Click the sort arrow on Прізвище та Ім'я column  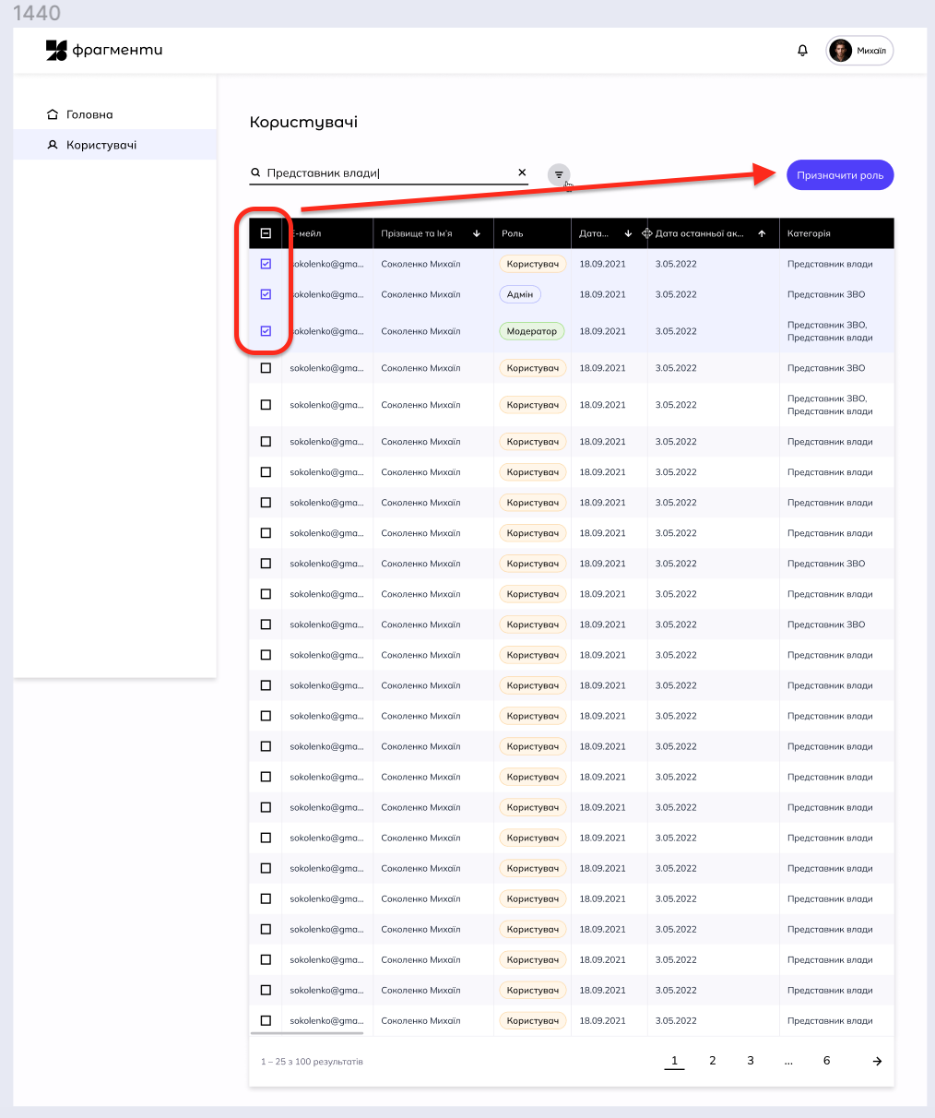click(477, 233)
